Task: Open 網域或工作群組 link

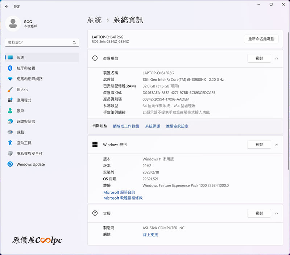Action: pyautogui.click(x=126, y=126)
